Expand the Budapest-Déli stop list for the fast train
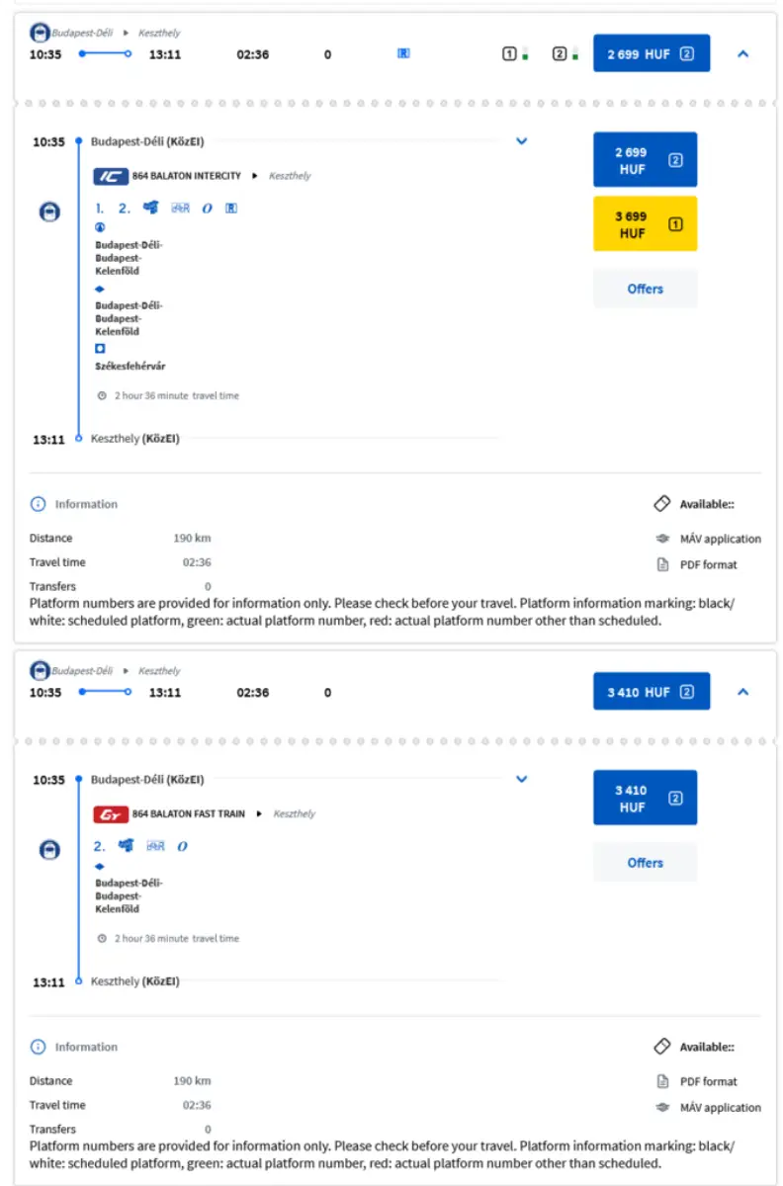Screen dimensions: 783x1186 [522, 779]
